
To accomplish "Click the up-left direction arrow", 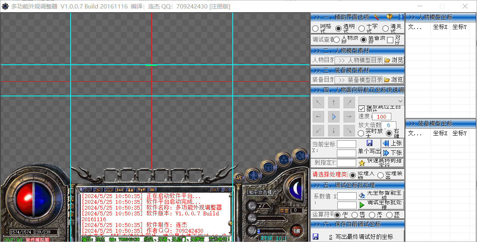I will [x=318, y=103].
